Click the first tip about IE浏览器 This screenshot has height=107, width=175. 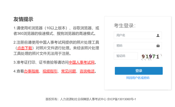56,31
